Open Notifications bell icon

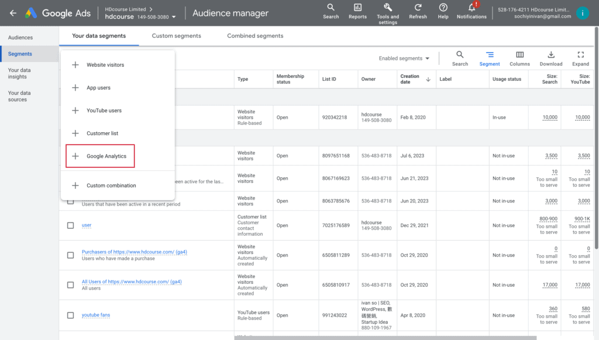(472, 12)
